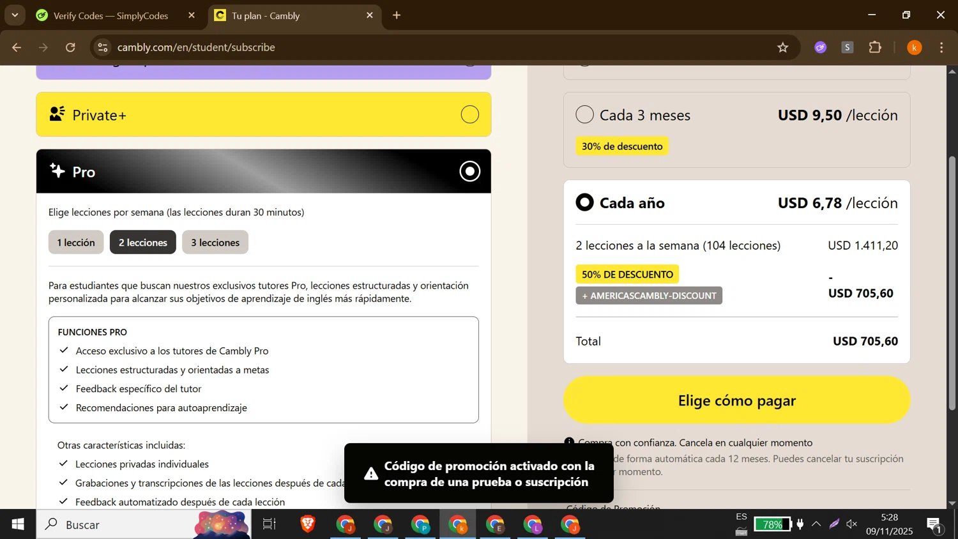958x539 pixels.
Task: Pick 2 lecciones per week
Action: pyautogui.click(x=143, y=242)
